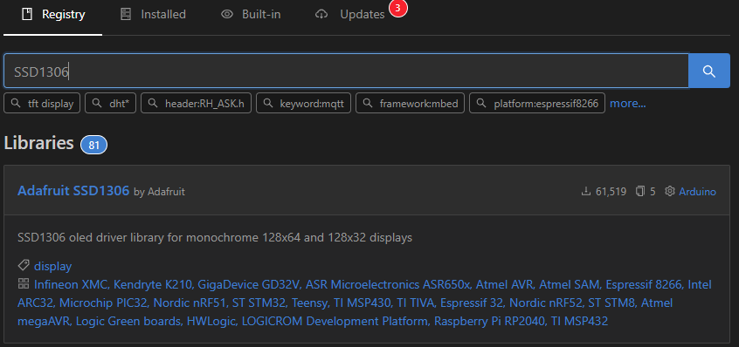Click the Installed tab server icon
Screen dimensions: 739x347
[126, 15]
